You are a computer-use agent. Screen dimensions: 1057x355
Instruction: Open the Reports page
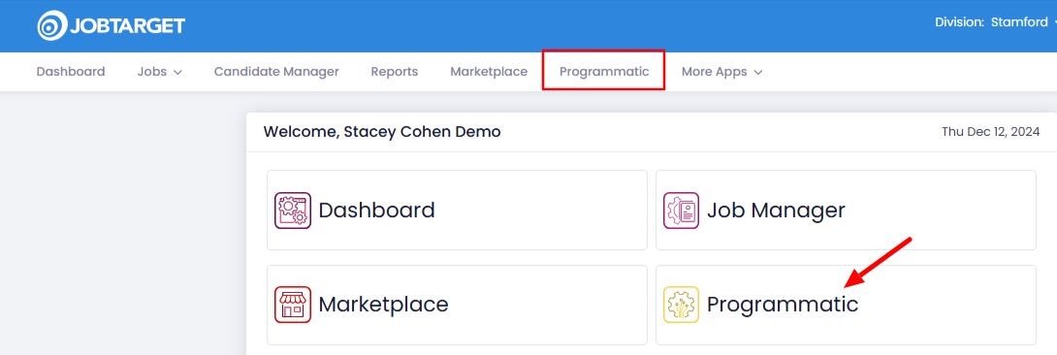point(395,72)
